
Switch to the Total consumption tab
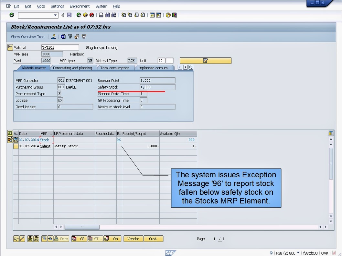click(116, 68)
